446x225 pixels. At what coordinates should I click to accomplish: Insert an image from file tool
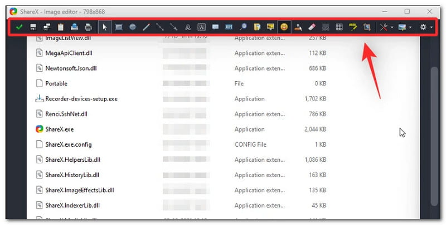click(x=257, y=27)
